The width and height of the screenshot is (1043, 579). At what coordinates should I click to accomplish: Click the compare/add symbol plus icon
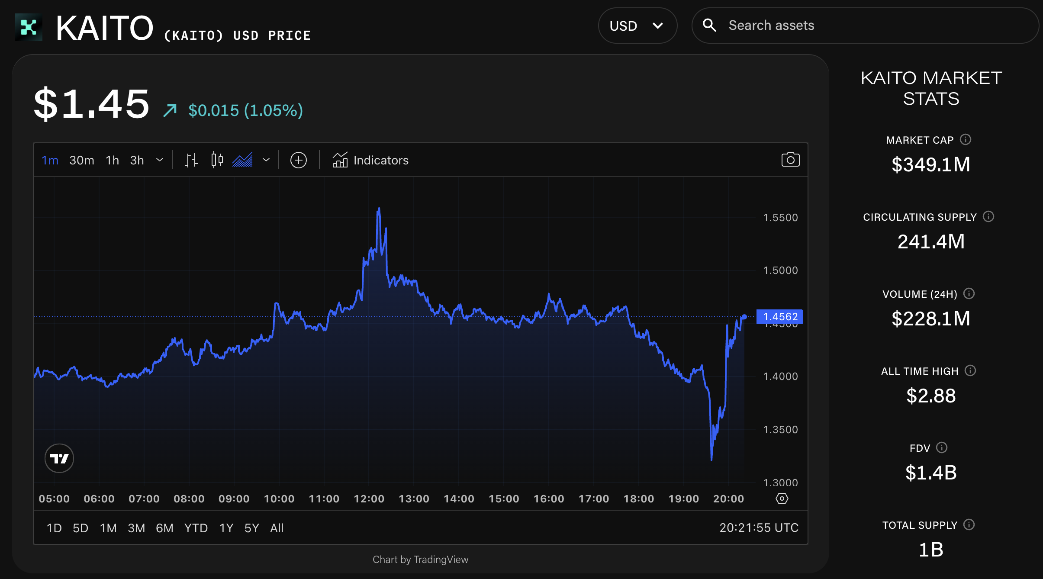(x=298, y=160)
